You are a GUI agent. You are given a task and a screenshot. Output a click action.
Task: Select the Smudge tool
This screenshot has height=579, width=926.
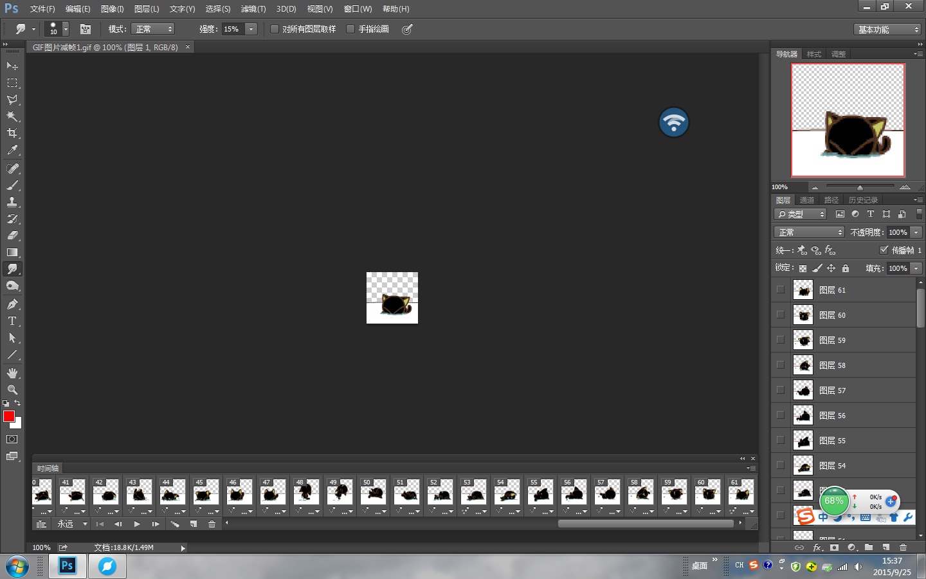[12, 269]
